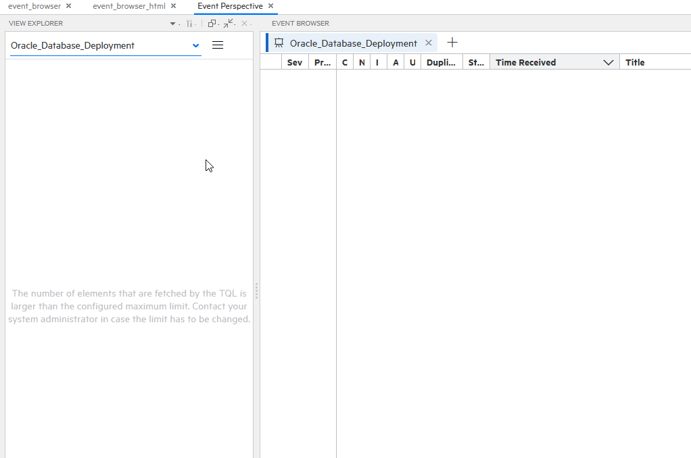
Task: Click the Severity column header in Event Browser
Action: [294, 61]
